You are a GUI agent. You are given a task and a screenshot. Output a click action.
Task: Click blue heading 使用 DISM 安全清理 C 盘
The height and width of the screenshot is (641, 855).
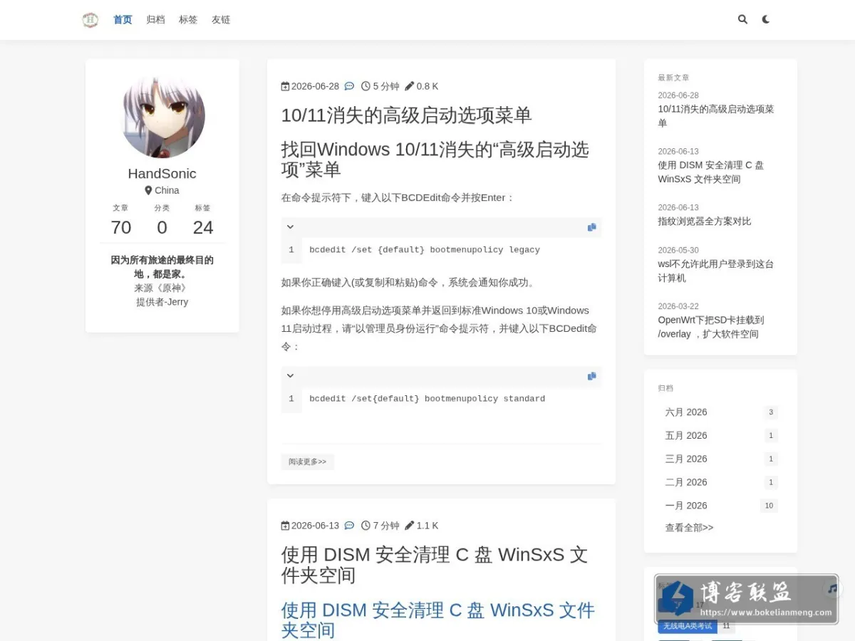pyautogui.click(x=437, y=620)
